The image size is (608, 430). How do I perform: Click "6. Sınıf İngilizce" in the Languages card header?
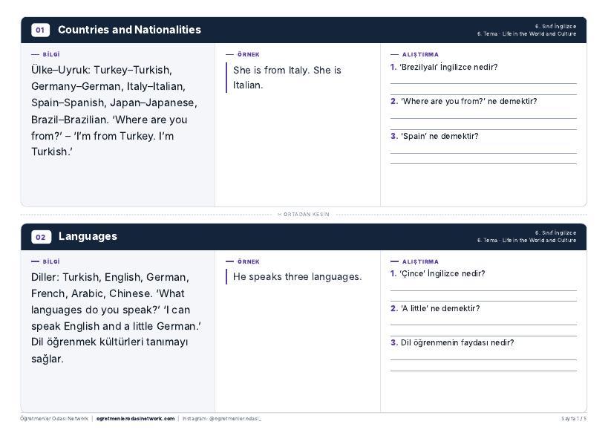tap(555, 233)
